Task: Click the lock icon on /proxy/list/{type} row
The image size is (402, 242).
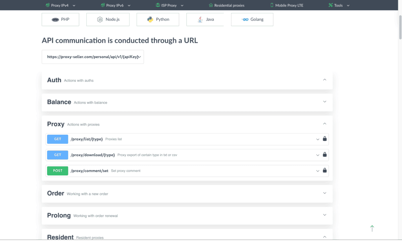Action: (x=325, y=139)
